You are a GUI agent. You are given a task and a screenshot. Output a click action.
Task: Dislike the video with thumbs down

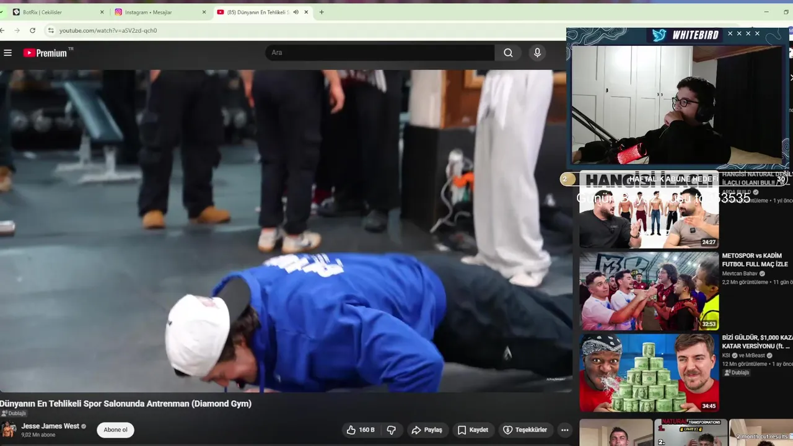coord(391,430)
